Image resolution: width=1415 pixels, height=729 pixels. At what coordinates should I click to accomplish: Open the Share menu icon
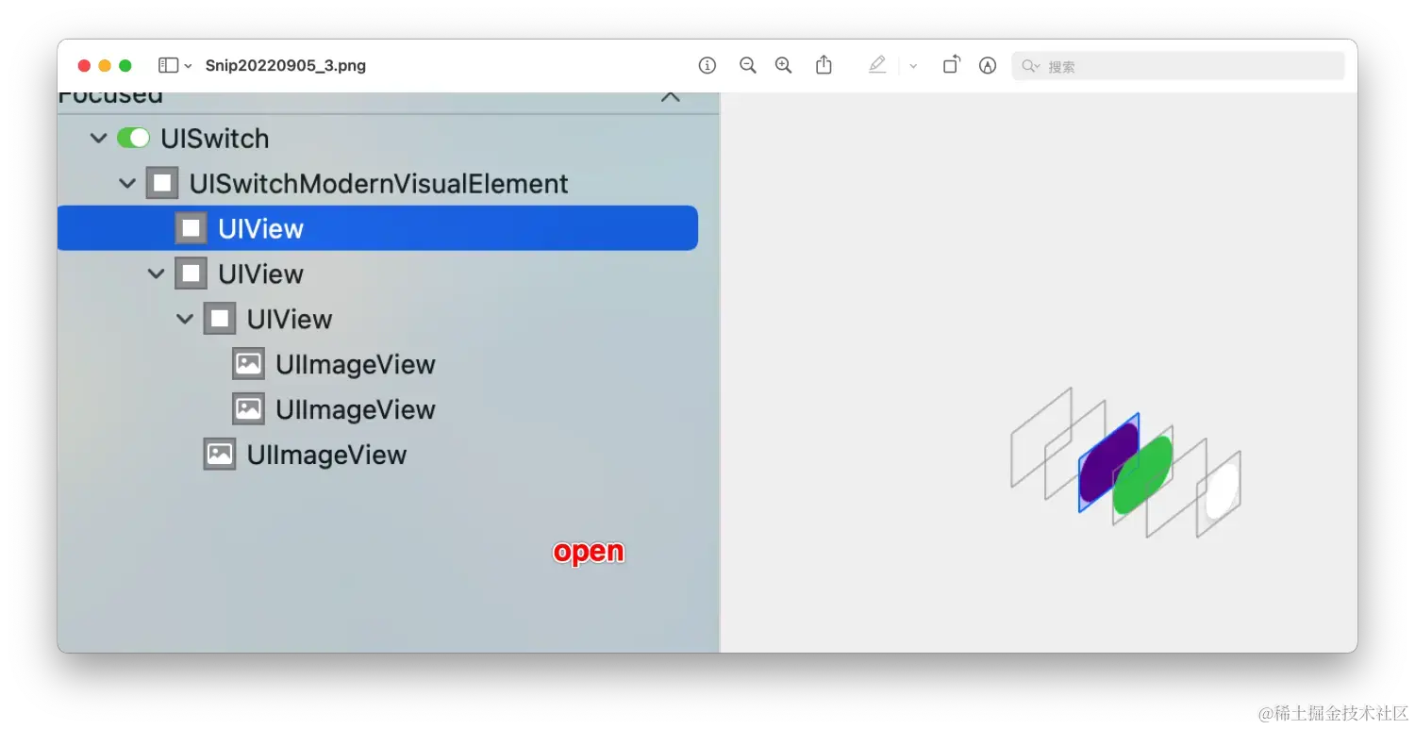(824, 64)
